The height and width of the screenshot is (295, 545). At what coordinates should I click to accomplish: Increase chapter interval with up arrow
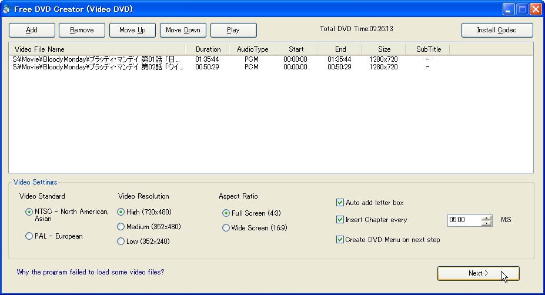pyautogui.click(x=487, y=218)
